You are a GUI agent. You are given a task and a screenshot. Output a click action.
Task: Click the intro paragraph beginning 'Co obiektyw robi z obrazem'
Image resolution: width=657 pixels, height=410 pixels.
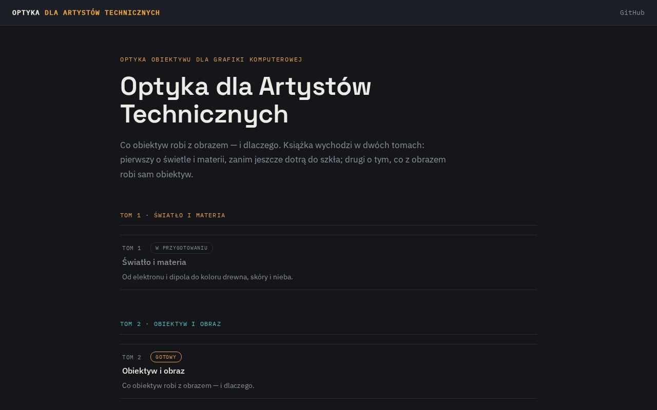pyautogui.click(x=283, y=160)
